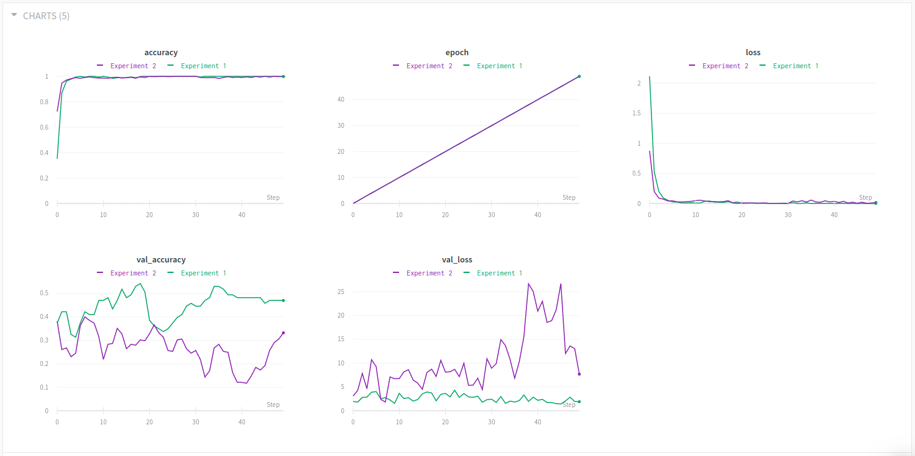Open the epoch chart title
This screenshot has height=456, width=915.
point(457,53)
